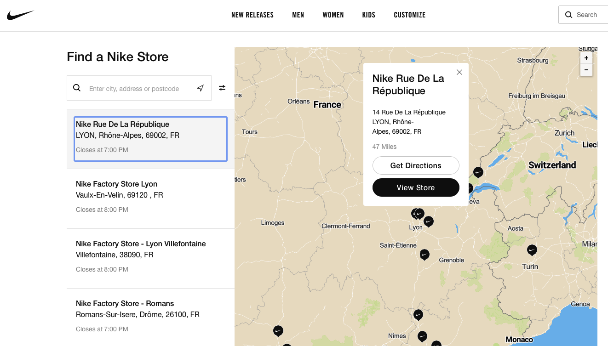Open the Customize menu
Viewport: 608px width, 346px height.
[x=410, y=15]
